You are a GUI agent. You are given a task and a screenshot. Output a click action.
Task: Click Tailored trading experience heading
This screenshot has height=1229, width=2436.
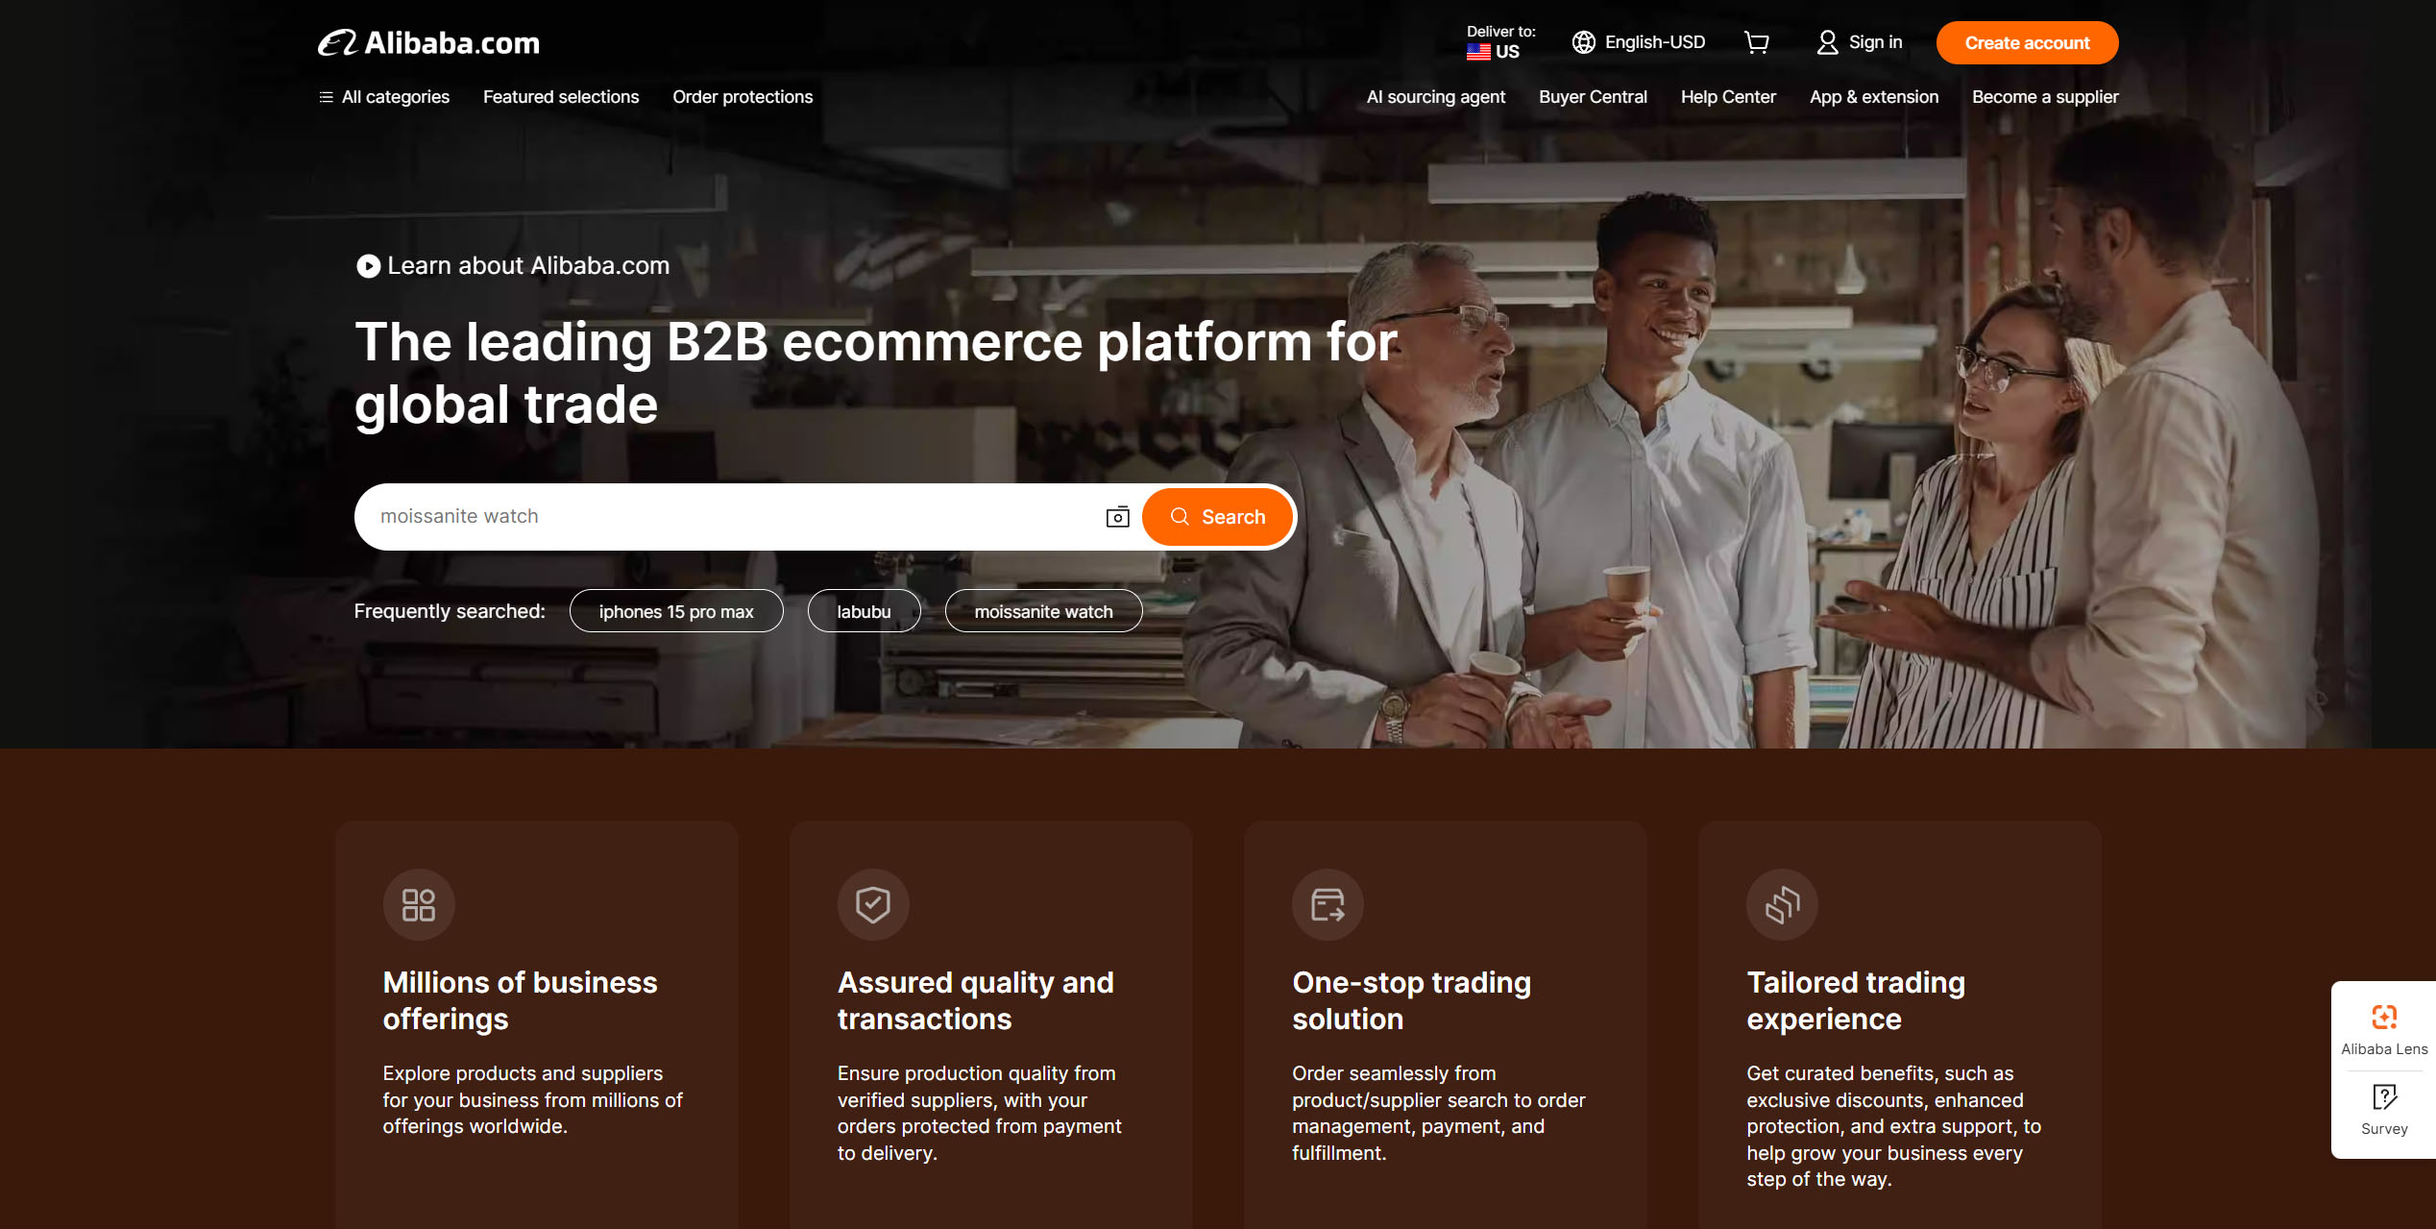click(1855, 1000)
